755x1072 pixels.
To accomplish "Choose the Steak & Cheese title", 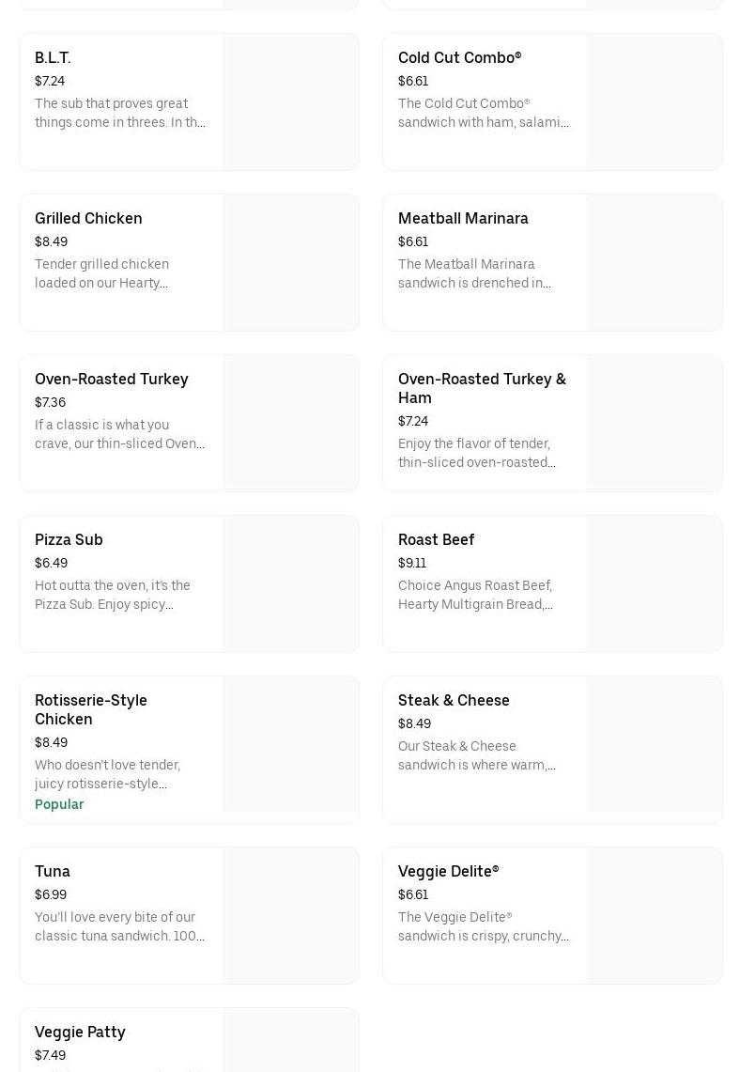I will pos(454,701).
